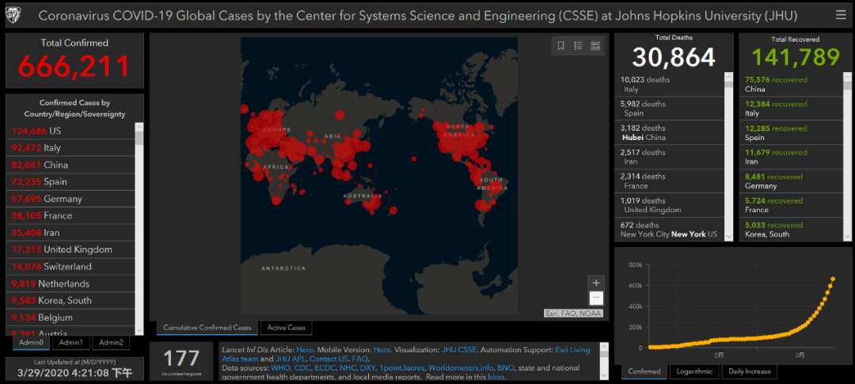The image size is (855, 384).
Task: Switch to Cumulative Confirmed Cases tab
Action: click(207, 328)
